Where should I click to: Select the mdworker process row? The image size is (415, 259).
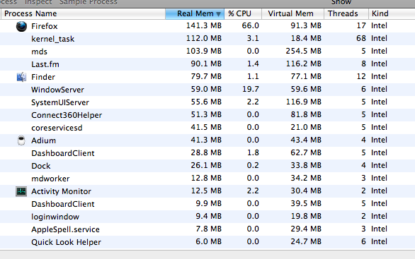[207, 179]
